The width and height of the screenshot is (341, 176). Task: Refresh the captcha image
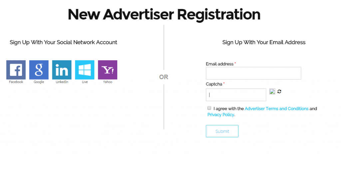coord(279,91)
